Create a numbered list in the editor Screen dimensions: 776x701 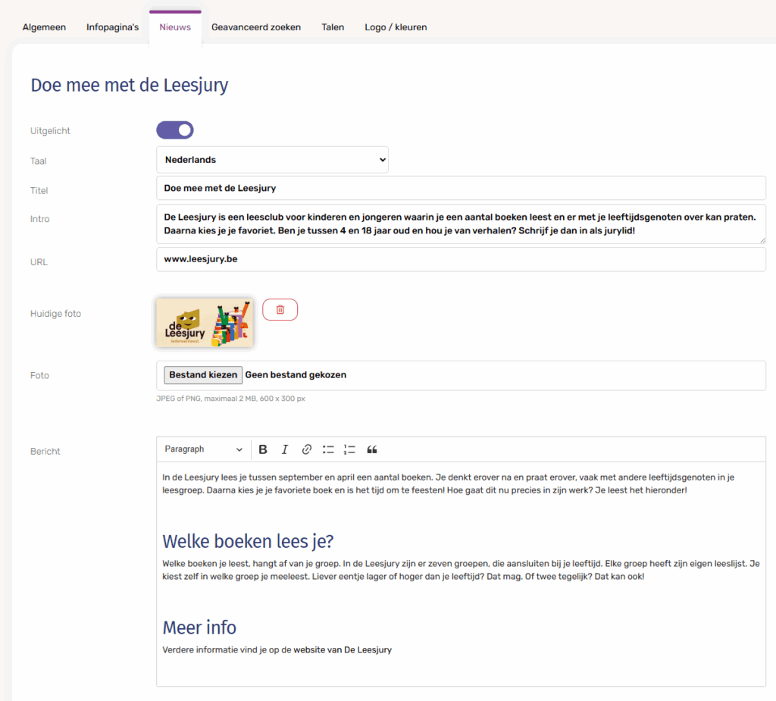(349, 449)
